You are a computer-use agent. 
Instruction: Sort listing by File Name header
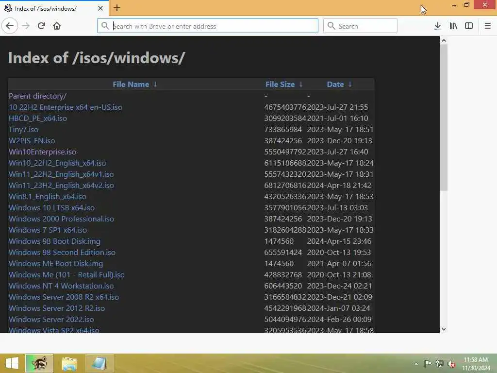131,85
